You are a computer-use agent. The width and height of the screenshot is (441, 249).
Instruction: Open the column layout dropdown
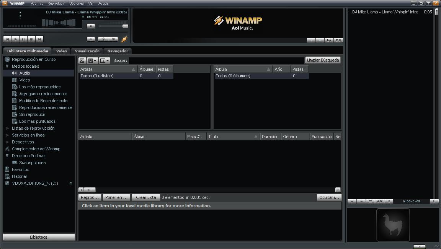(x=105, y=60)
